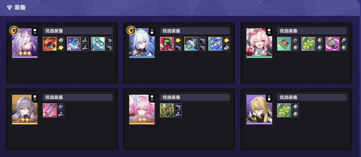Toggle the square row indicator on gray-haired portrait

pyautogui.click(x=35, y=98)
